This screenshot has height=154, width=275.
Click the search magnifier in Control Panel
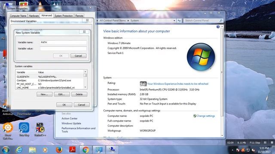point(221,21)
